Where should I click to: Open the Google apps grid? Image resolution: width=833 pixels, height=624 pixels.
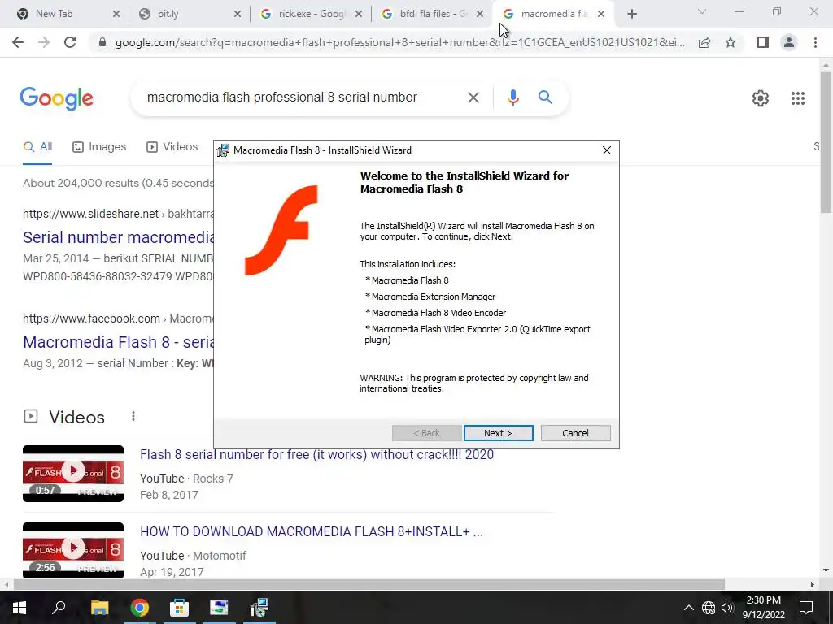(x=797, y=98)
